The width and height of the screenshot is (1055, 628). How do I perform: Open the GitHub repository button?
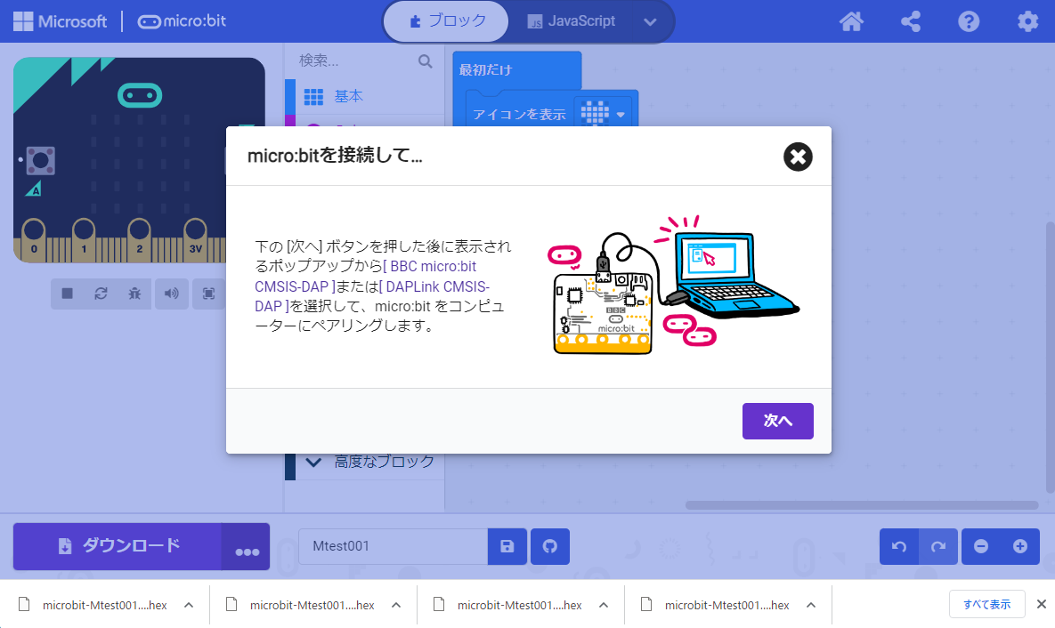550,546
